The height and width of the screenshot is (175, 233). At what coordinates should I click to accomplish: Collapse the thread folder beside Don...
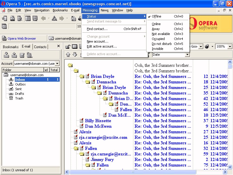(x=111, y=104)
